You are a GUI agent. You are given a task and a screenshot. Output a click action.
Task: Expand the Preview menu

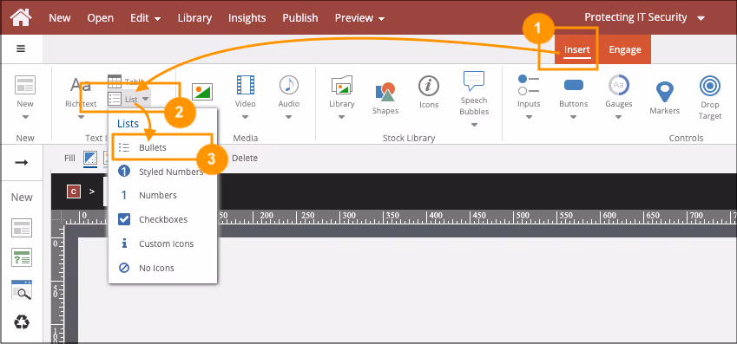click(359, 18)
